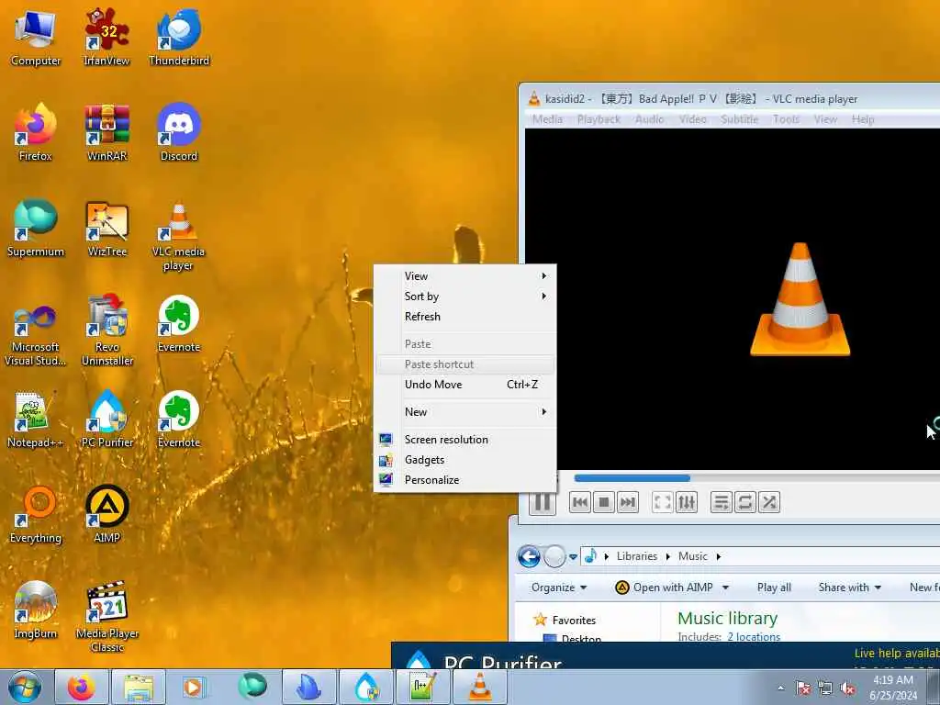This screenshot has width=940, height=705.
Task: Choose Undo Move from context menu
Action: click(x=464, y=385)
